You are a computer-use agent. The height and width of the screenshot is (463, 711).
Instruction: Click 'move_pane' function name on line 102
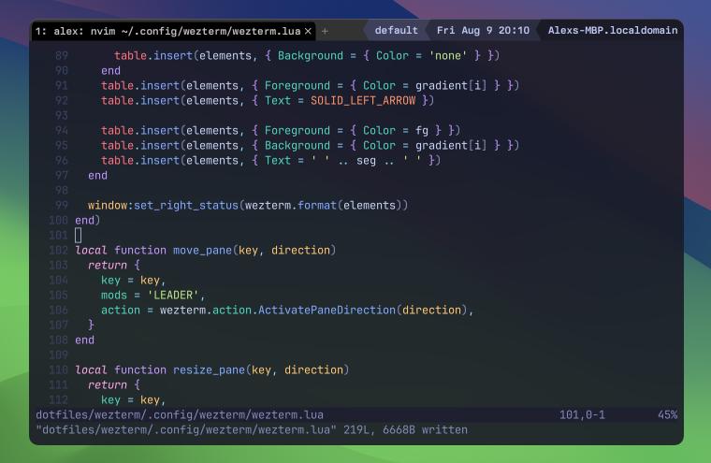point(202,251)
